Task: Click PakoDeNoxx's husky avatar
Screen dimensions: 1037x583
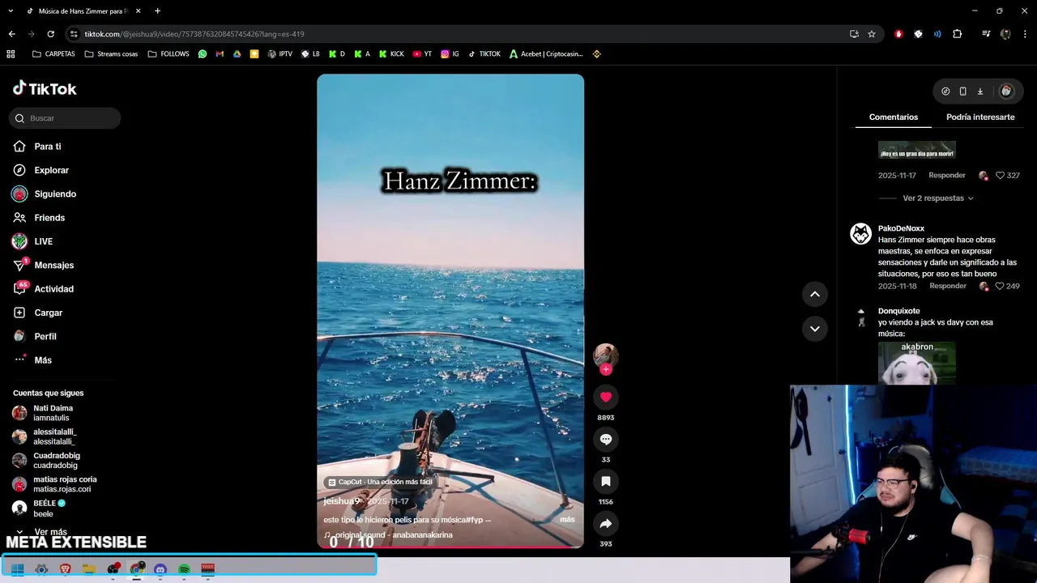Action: tap(860, 234)
